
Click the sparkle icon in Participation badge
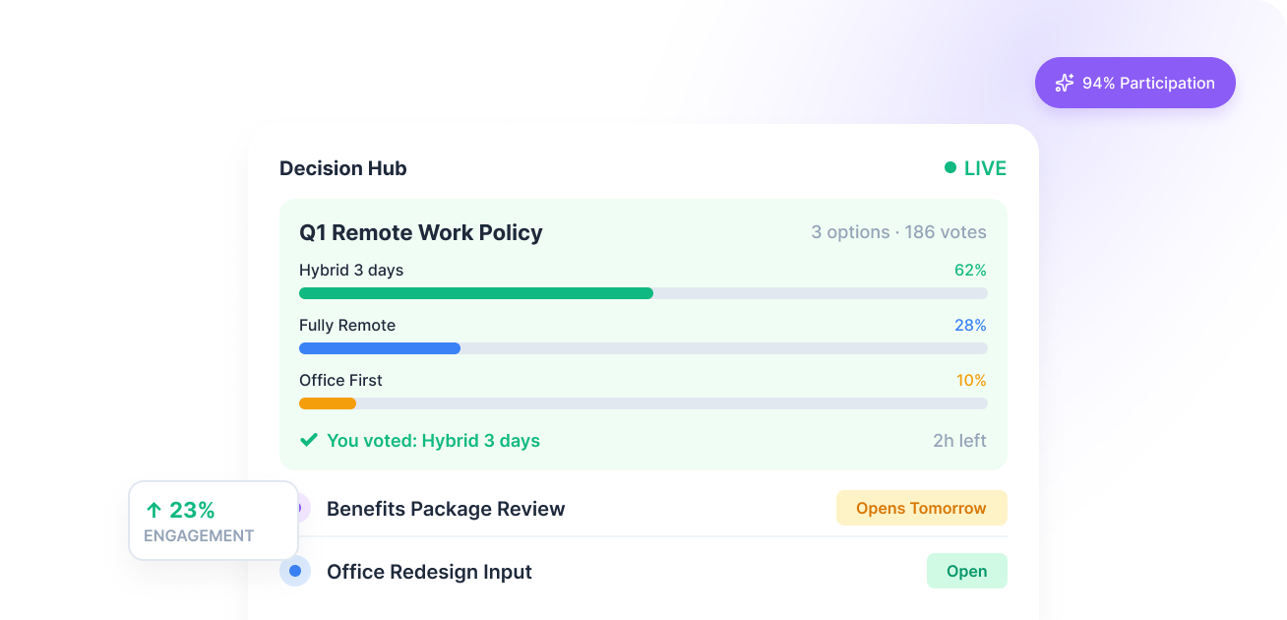click(1065, 83)
